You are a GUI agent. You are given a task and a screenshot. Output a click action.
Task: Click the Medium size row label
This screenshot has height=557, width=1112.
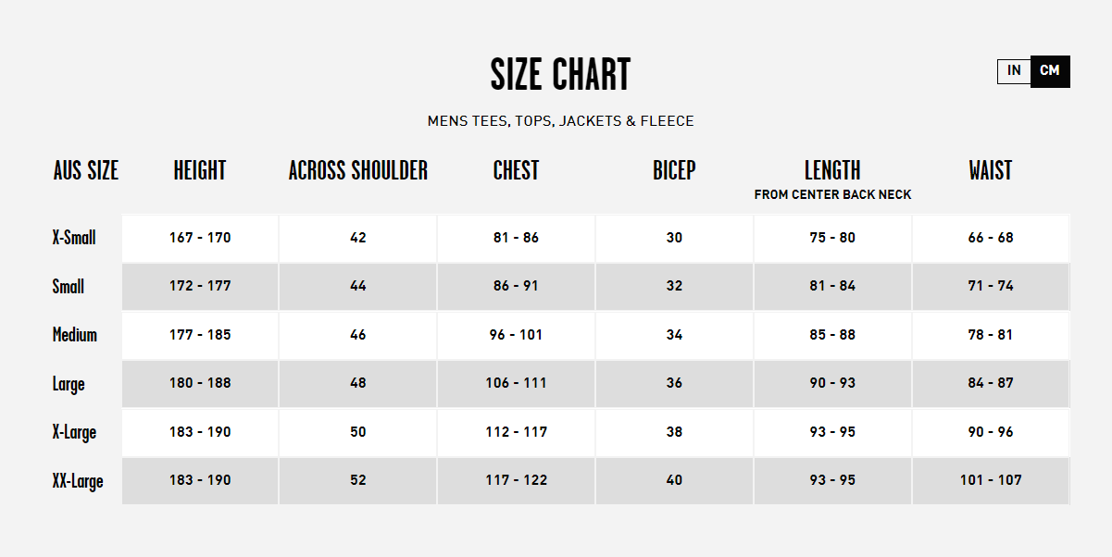point(74,335)
